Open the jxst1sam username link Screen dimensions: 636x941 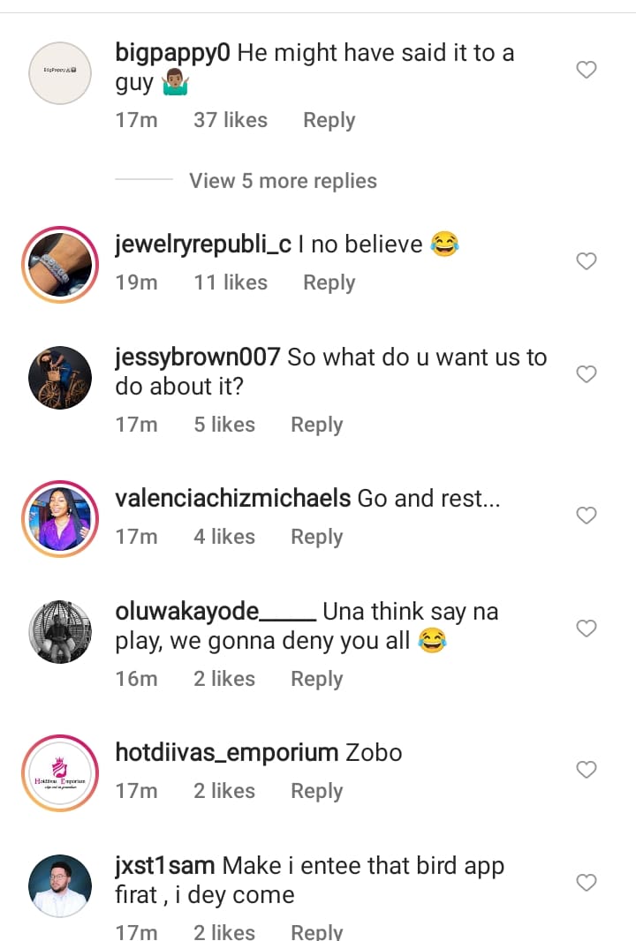(x=165, y=866)
